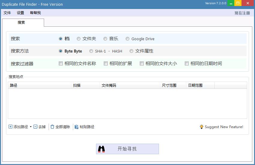
Task: Click the 扫描 column header
Action: [85, 85]
